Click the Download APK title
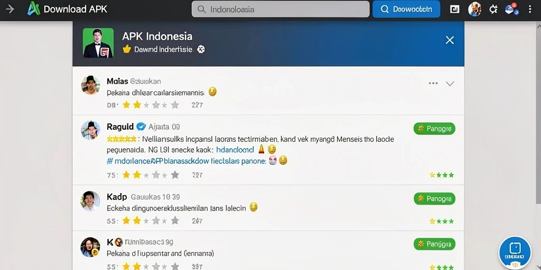The image size is (541, 270). pos(76,9)
